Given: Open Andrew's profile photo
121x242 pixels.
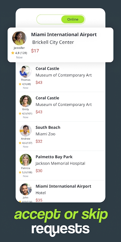Looking at the screenshot, I should coord(26,130).
